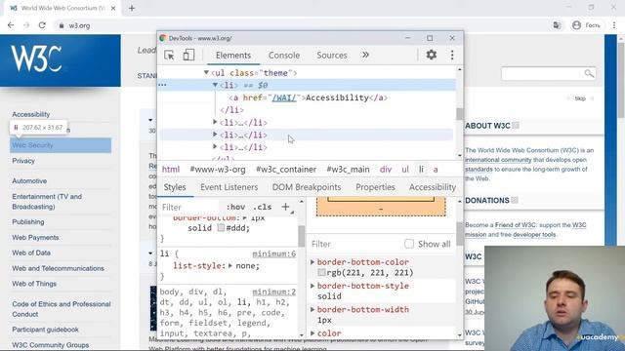Select #w3c_main in breadcrumb
This screenshot has width=625, height=351.
348,170
